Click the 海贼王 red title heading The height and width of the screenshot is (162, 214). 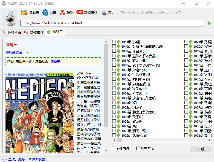pyautogui.click(x=11, y=45)
